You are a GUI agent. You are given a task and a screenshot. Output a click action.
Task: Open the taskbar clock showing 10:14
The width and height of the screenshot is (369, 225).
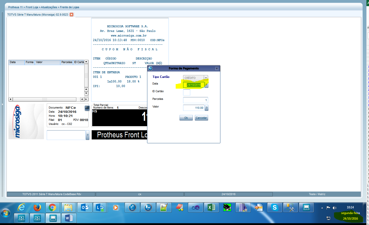(x=350, y=207)
